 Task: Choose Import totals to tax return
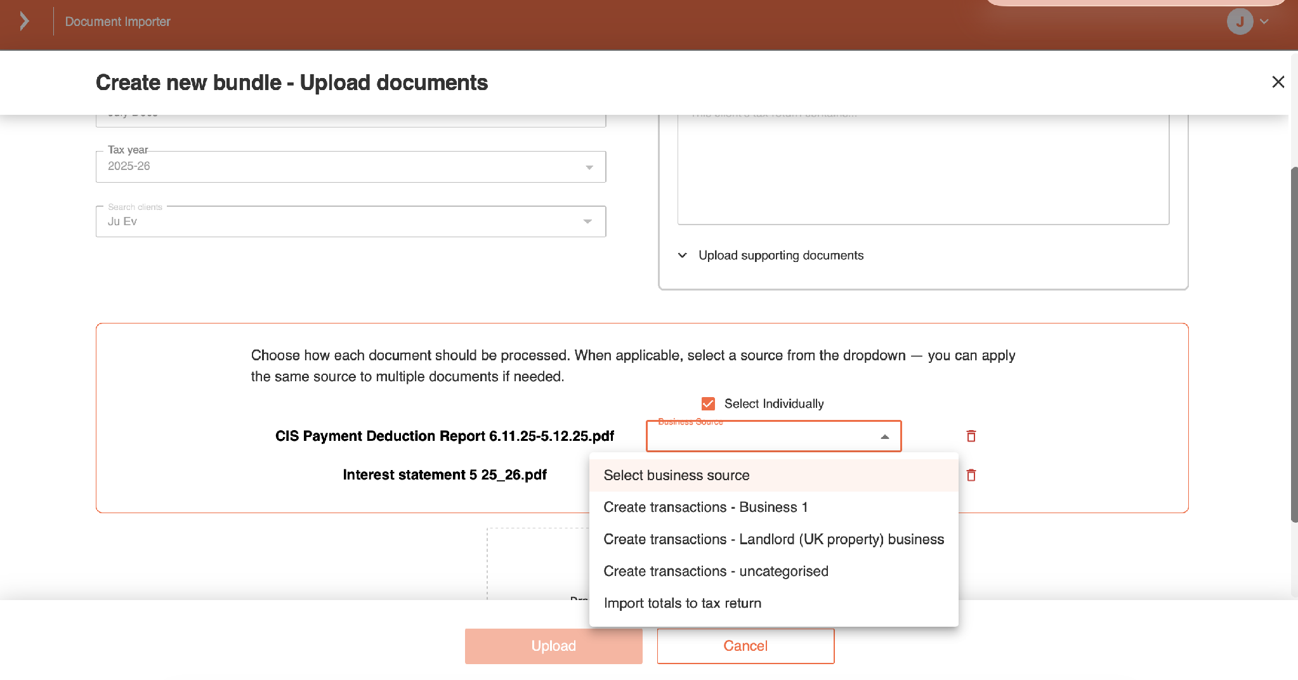773,603
